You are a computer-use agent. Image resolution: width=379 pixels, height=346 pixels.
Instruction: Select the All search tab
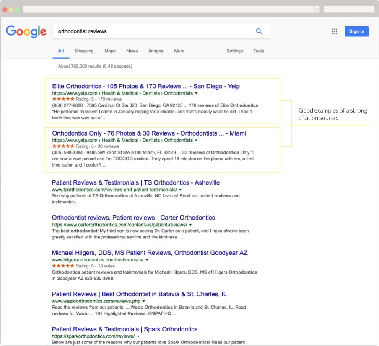61,51
